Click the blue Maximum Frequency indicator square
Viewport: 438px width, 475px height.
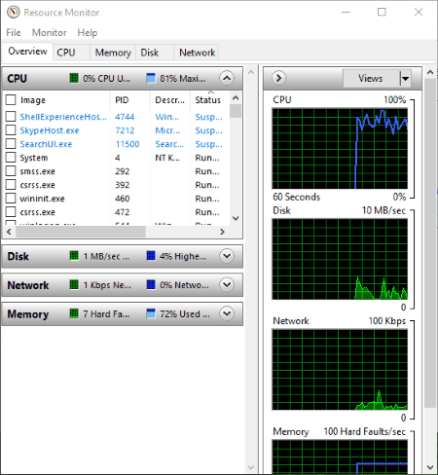point(151,78)
